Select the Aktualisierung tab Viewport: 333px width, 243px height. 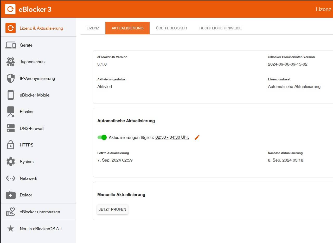coord(127,28)
